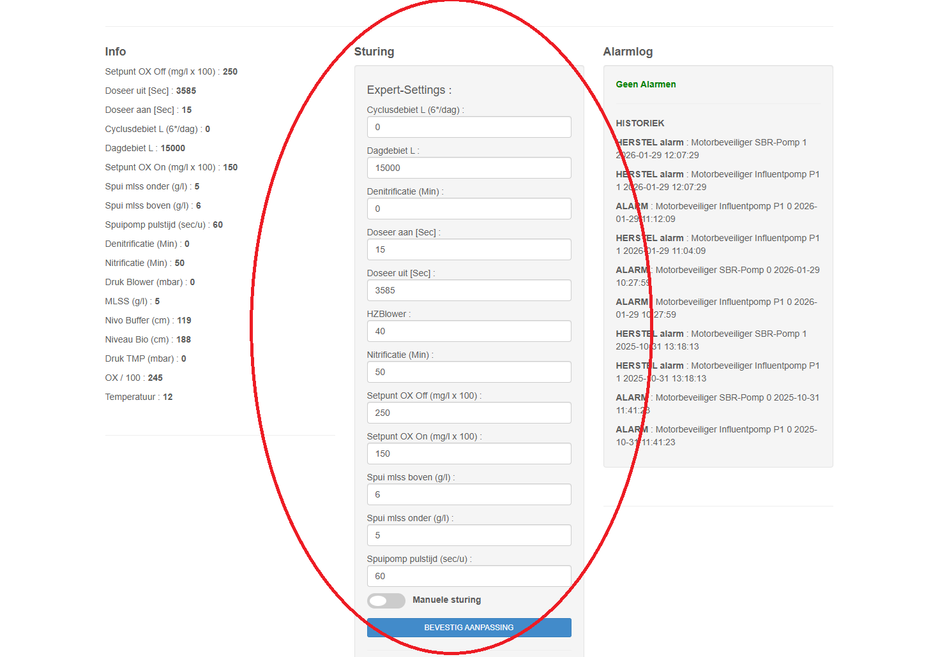Click the green Geen Alarmen status text

pyautogui.click(x=646, y=84)
